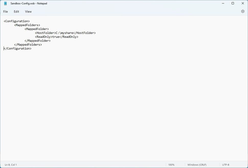Click the Sandbox-Config.wsb title text

29,3
